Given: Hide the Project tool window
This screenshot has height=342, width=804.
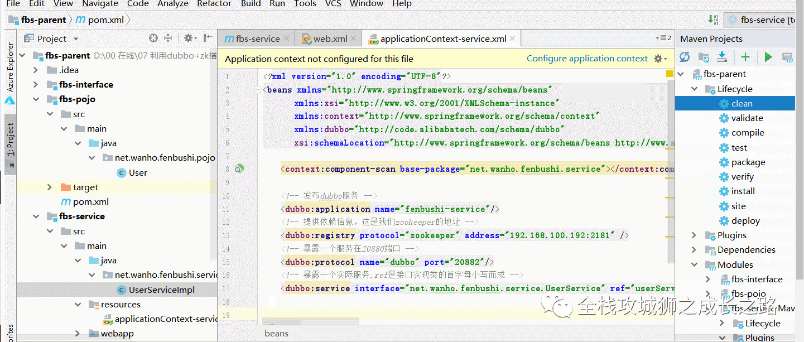Looking at the screenshot, I should point(208,38).
